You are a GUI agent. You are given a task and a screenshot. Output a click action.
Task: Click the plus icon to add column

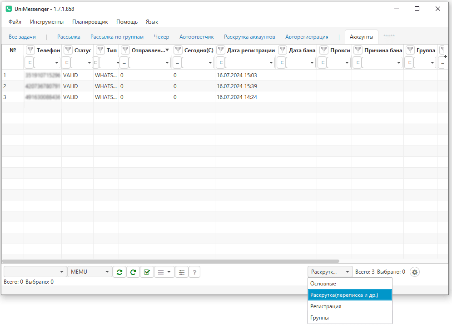pos(446,56)
